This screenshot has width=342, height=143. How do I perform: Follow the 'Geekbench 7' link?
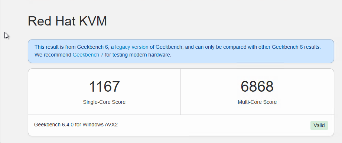pyautogui.click(x=88, y=55)
